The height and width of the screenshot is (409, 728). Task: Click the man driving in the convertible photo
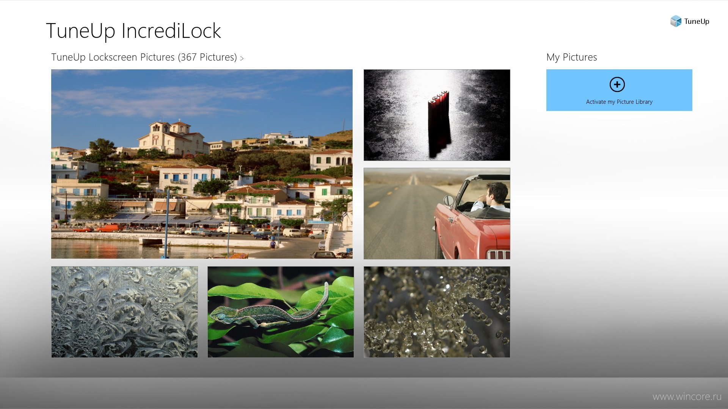pyautogui.click(x=491, y=197)
